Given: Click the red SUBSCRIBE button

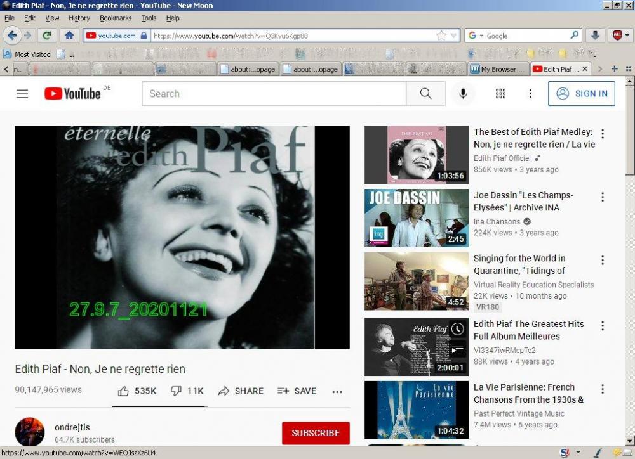Looking at the screenshot, I should [x=316, y=433].
